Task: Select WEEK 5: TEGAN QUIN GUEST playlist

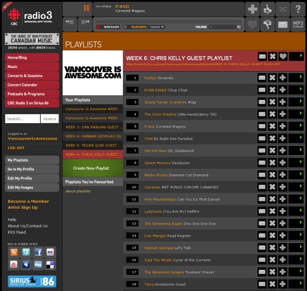Action: 93,145
